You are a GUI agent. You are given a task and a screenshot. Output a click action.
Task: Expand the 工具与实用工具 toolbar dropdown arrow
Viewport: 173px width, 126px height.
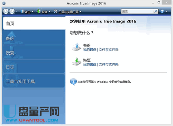[81, 11]
